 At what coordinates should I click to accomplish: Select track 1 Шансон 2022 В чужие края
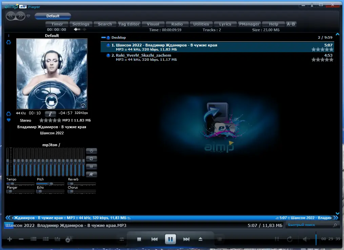point(217,47)
